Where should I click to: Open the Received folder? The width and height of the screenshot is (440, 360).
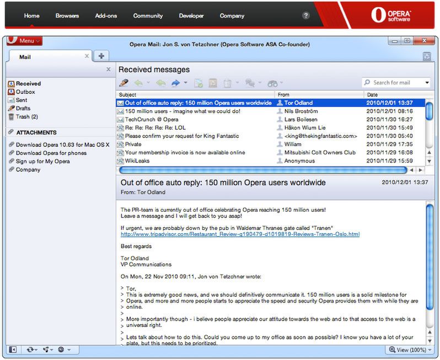(25, 84)
